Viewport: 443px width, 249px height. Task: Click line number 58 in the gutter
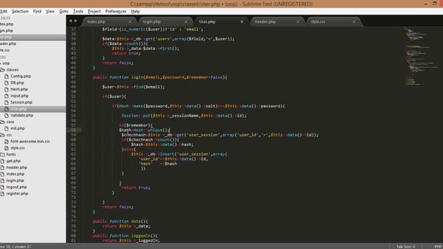tap(73, 130)
